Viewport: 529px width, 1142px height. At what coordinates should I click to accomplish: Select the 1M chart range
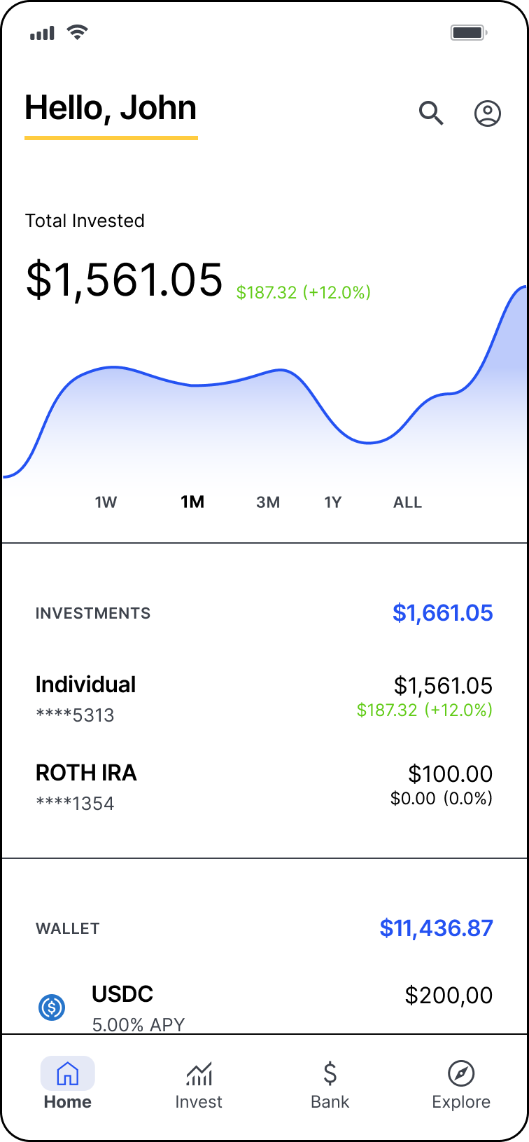pos(192,502)
